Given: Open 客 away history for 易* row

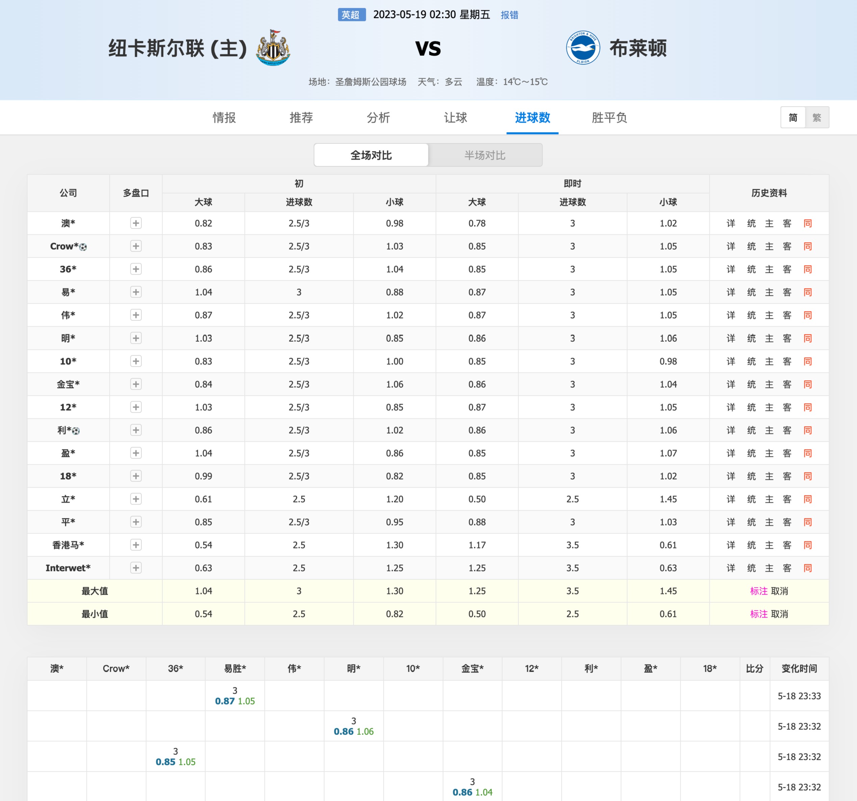Looking at the screenshot, I should point(787,292).
